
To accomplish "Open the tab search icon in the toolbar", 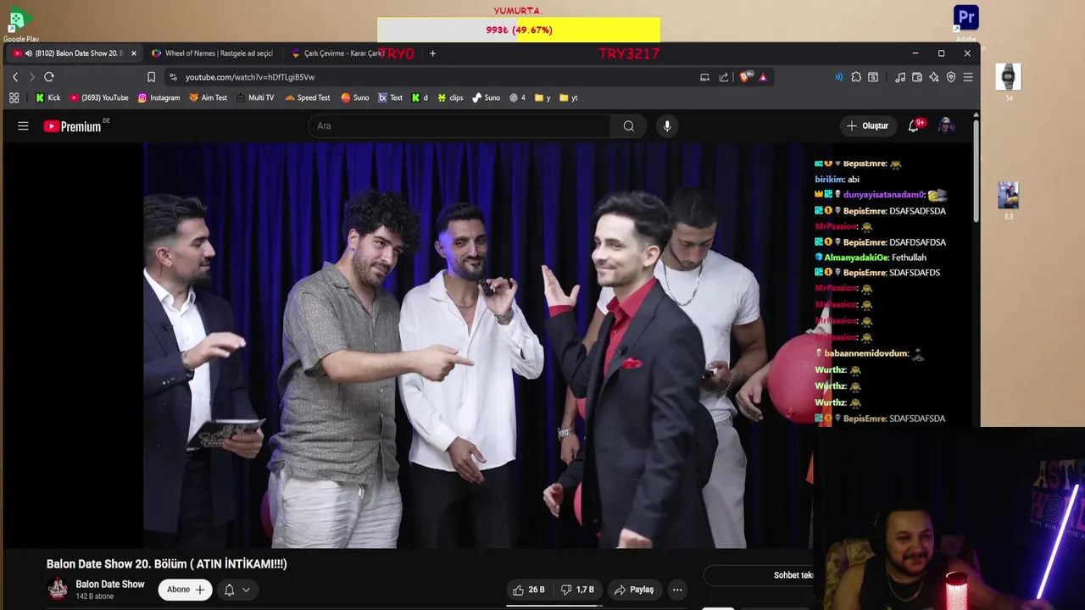I will pyautogui.click(x=873, y=77).
